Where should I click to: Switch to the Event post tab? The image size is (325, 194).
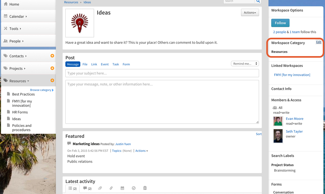[105, 64]
